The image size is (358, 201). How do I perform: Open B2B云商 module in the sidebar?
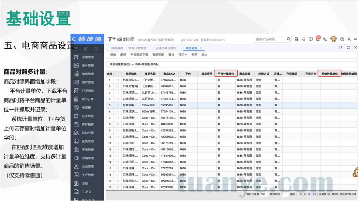tap(87, 99)
